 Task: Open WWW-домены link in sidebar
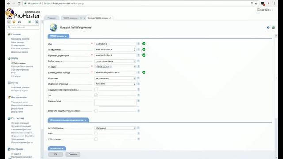click(x=19, y=63)
